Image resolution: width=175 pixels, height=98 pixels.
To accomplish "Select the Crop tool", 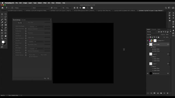I will pyautogui.click(x=5, y=20).
